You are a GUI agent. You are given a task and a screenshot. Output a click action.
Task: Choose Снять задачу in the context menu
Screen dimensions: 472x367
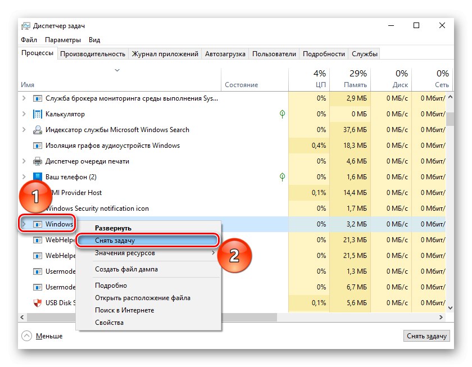coord(147,240)
